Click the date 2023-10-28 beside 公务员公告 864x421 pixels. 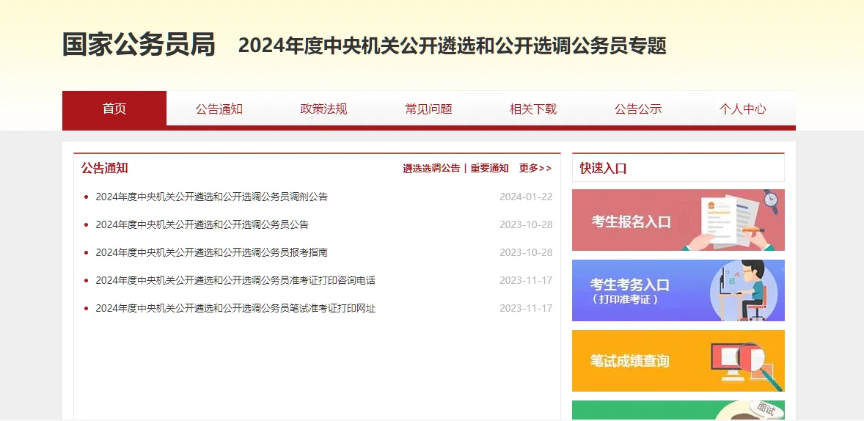(x=526, y=224)
